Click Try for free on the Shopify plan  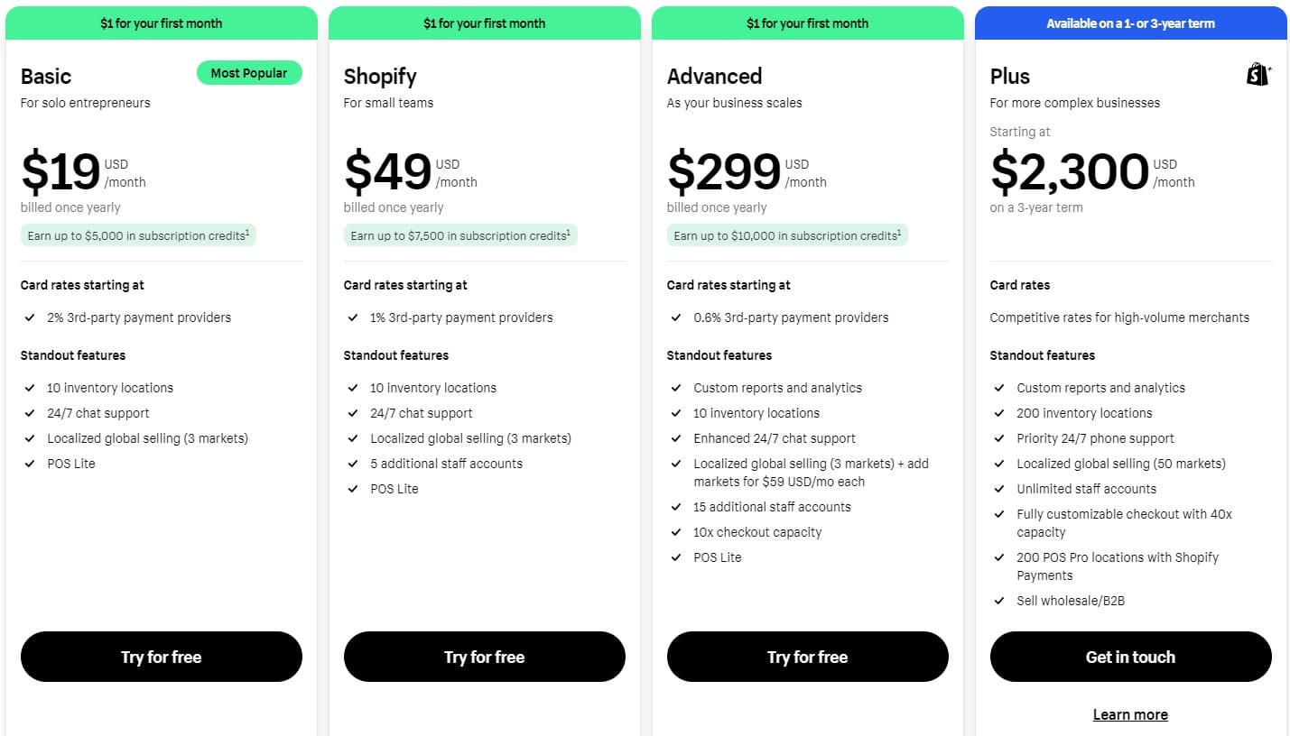click(484, 657)
